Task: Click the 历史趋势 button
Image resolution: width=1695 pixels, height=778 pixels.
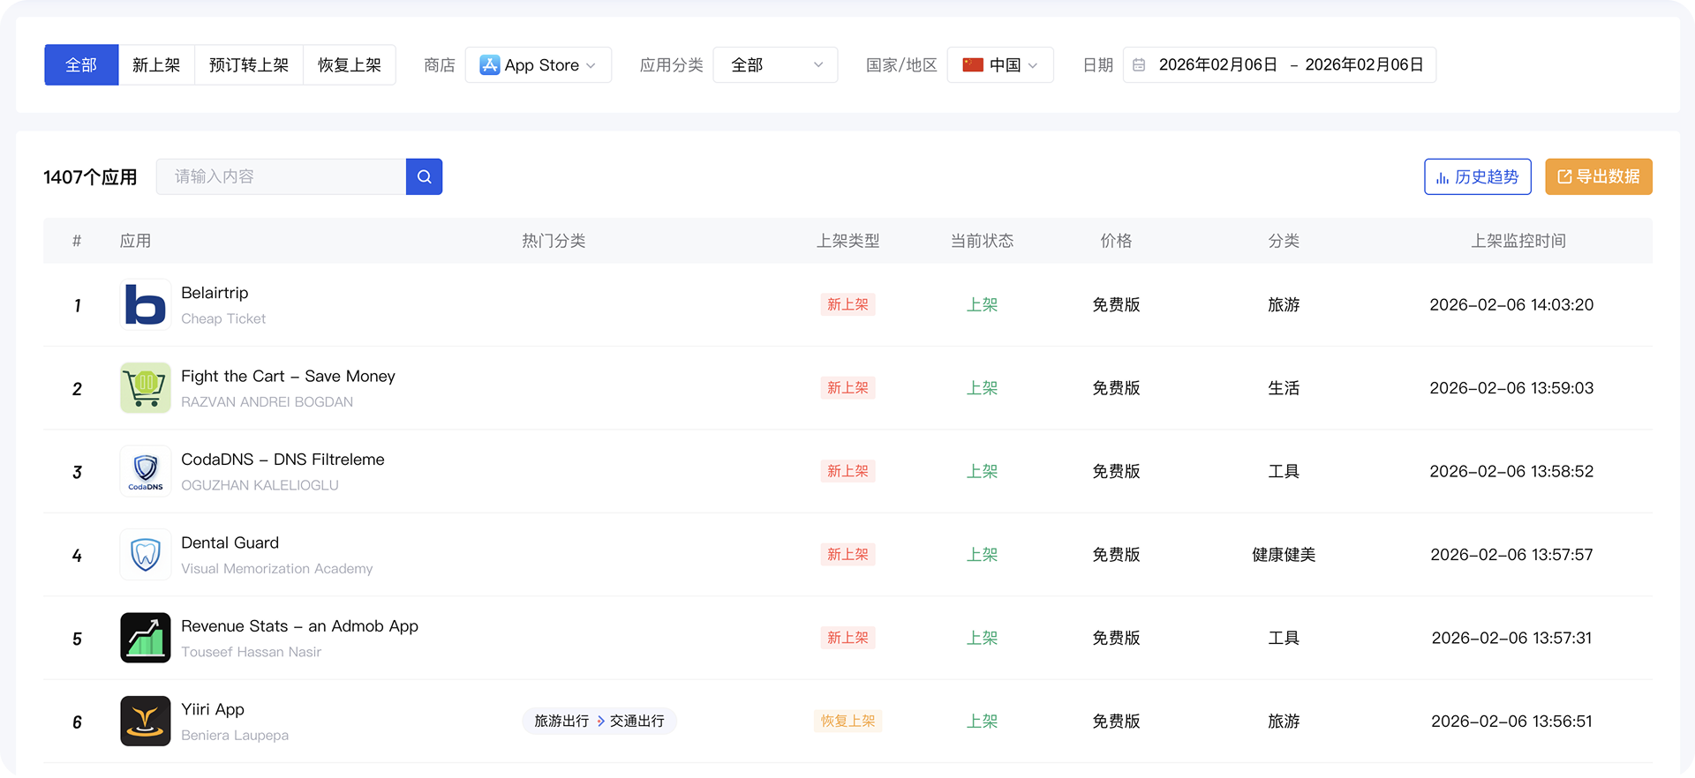Action: tap(1477, 176)
